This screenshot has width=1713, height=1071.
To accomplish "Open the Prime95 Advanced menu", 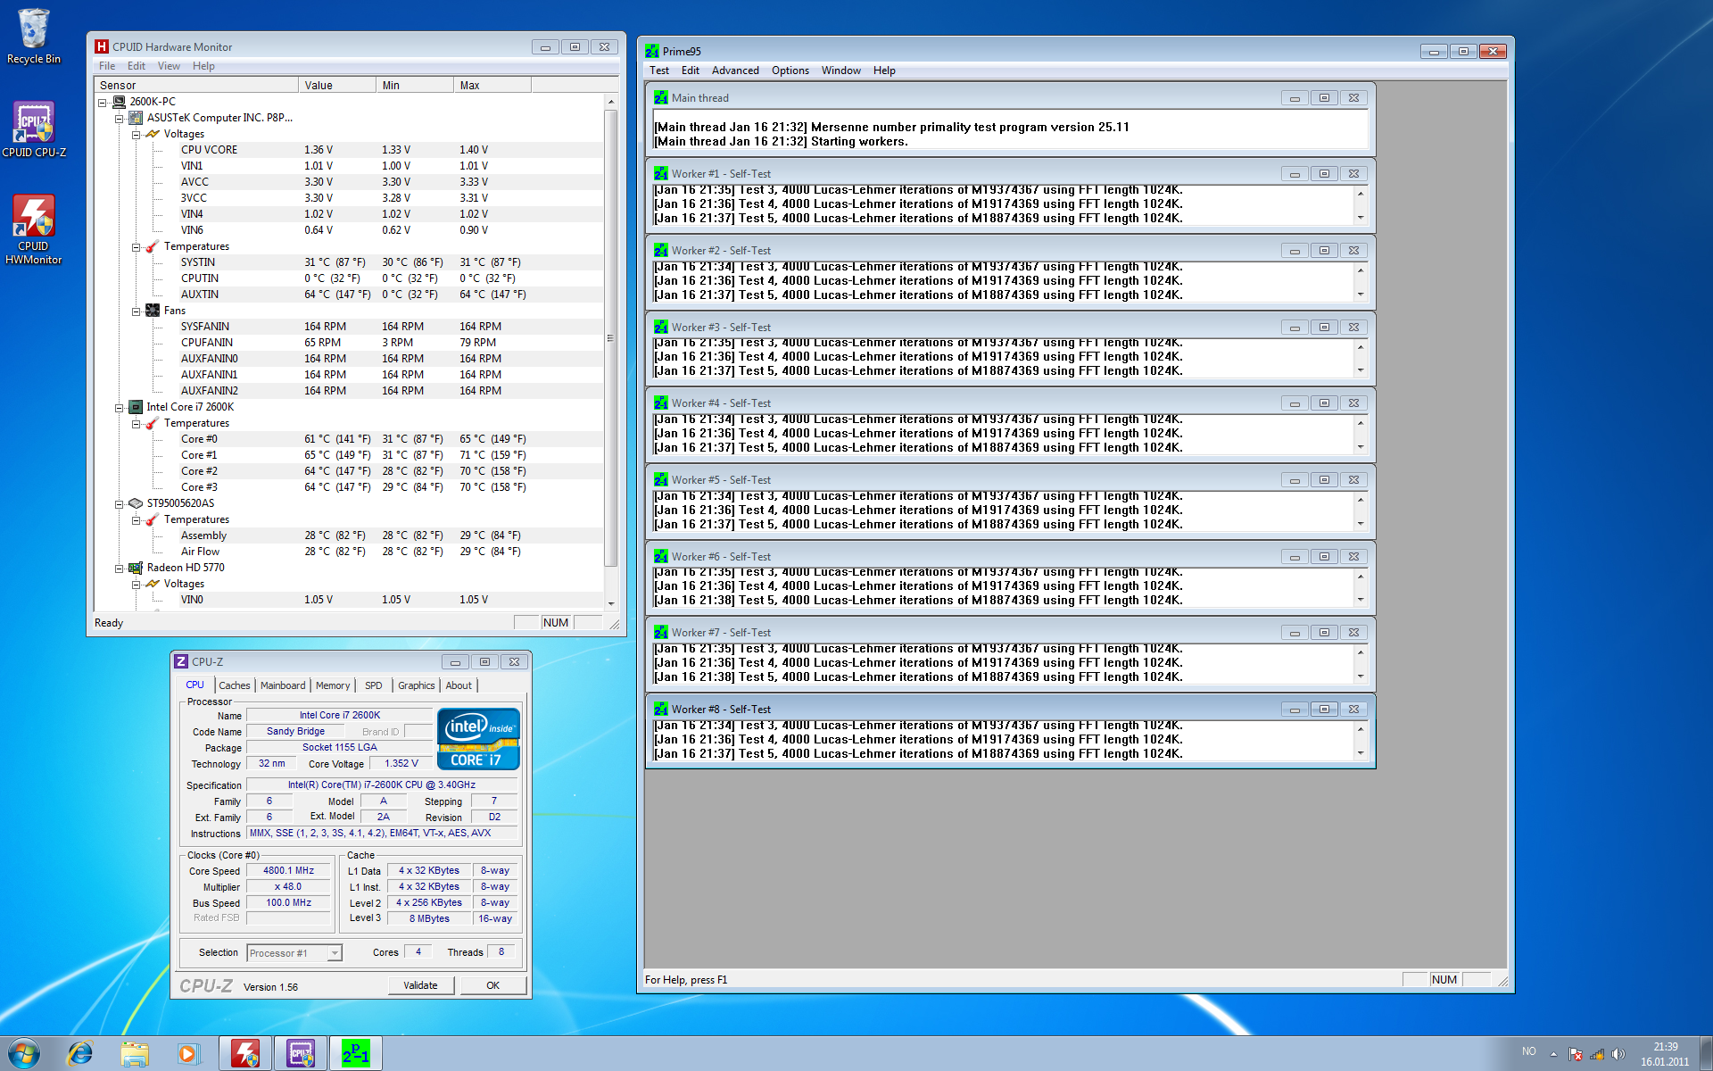I will [x=735, y=71].
